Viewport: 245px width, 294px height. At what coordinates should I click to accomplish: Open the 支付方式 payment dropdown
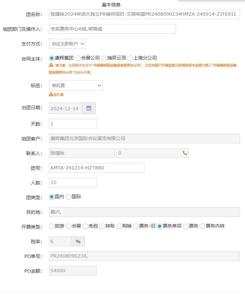click(67, 44)
